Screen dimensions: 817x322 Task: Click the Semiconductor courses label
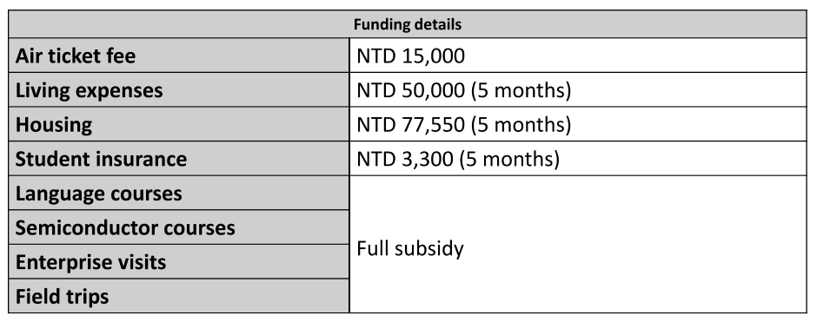pos(125,227)
